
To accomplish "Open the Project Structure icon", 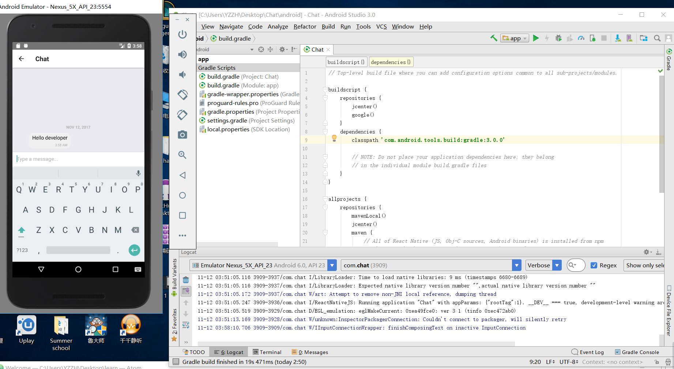I will pyautogui.click(x=644, y=38).
